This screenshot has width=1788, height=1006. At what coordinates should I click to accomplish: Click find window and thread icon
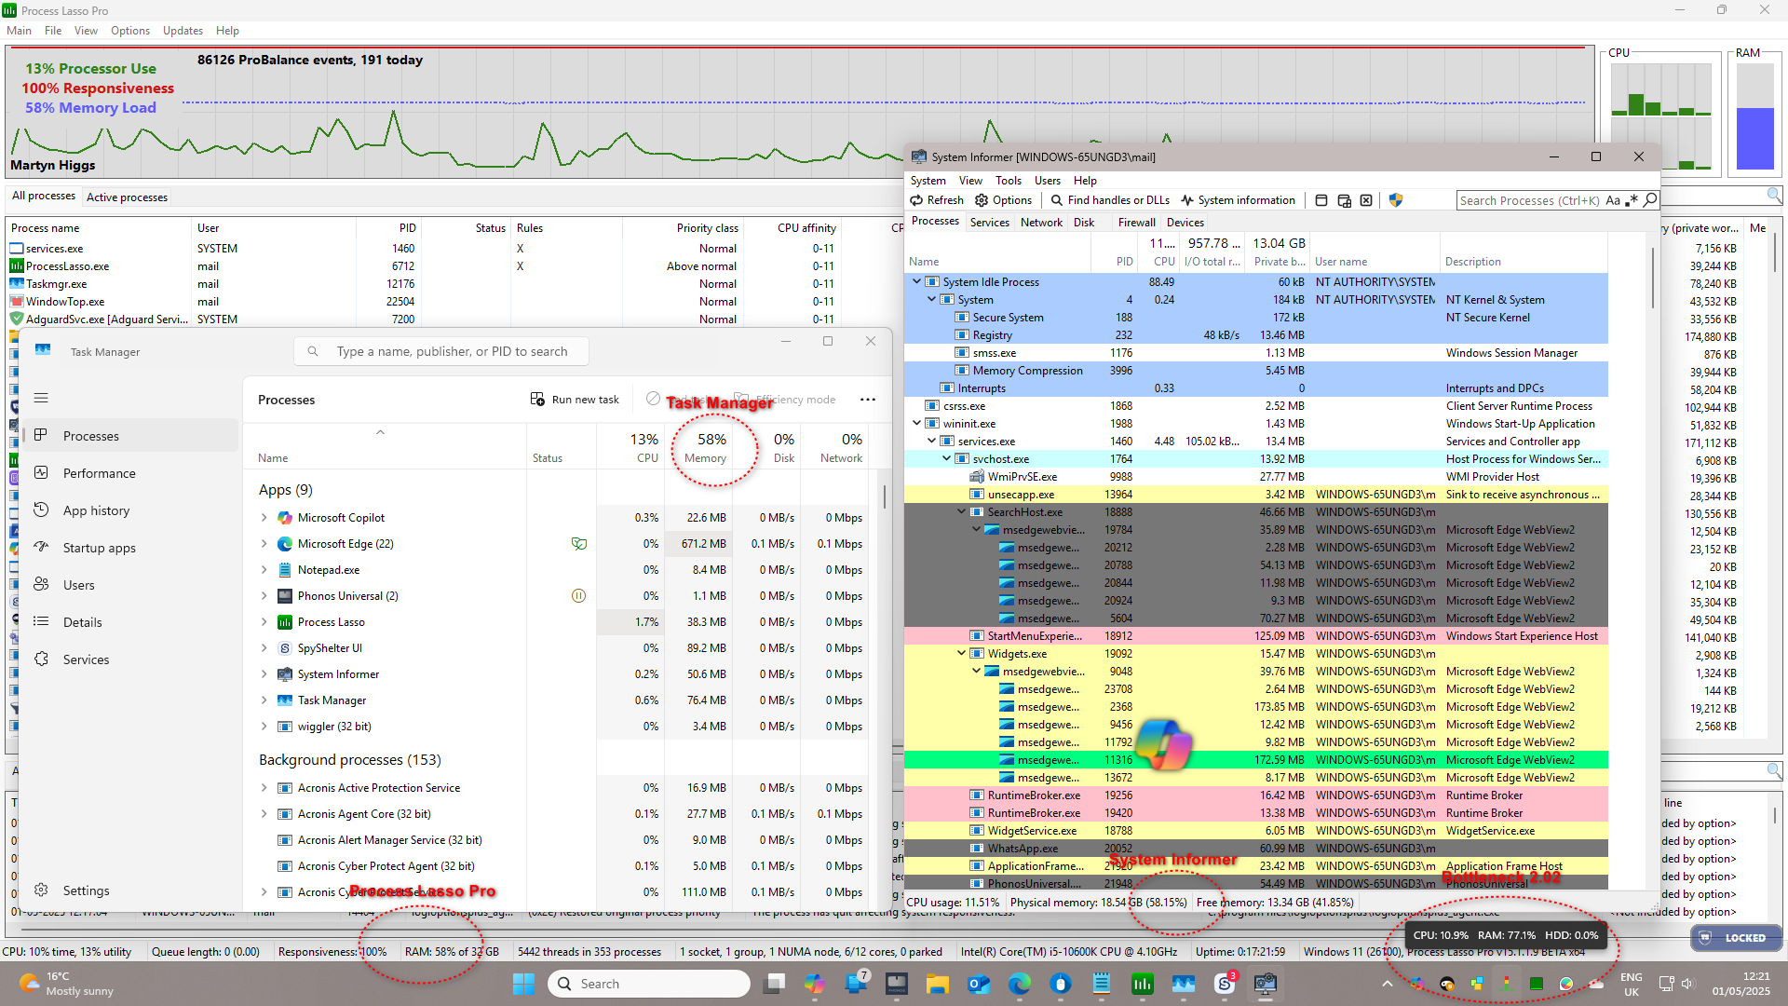[x=1344, y=200]
